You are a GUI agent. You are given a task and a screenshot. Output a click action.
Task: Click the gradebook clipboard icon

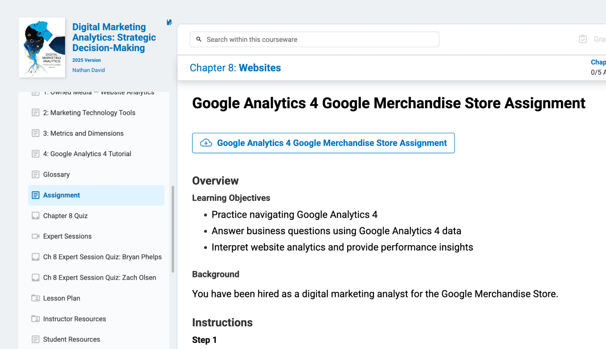(x=583, y=39)
